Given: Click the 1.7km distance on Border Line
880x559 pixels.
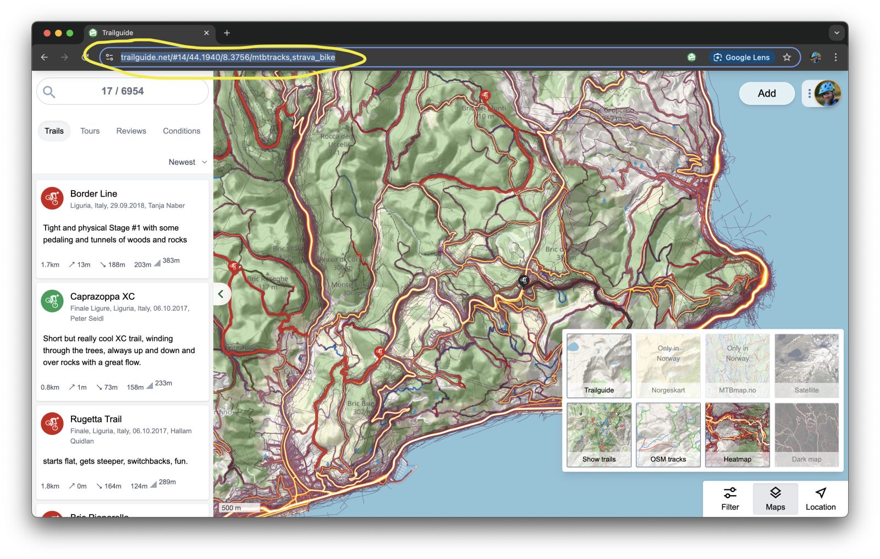Looking at the screenshot, I should (50, 265).
